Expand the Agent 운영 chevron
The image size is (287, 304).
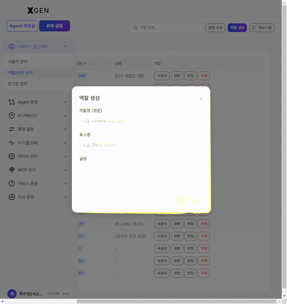coord(65,102)
